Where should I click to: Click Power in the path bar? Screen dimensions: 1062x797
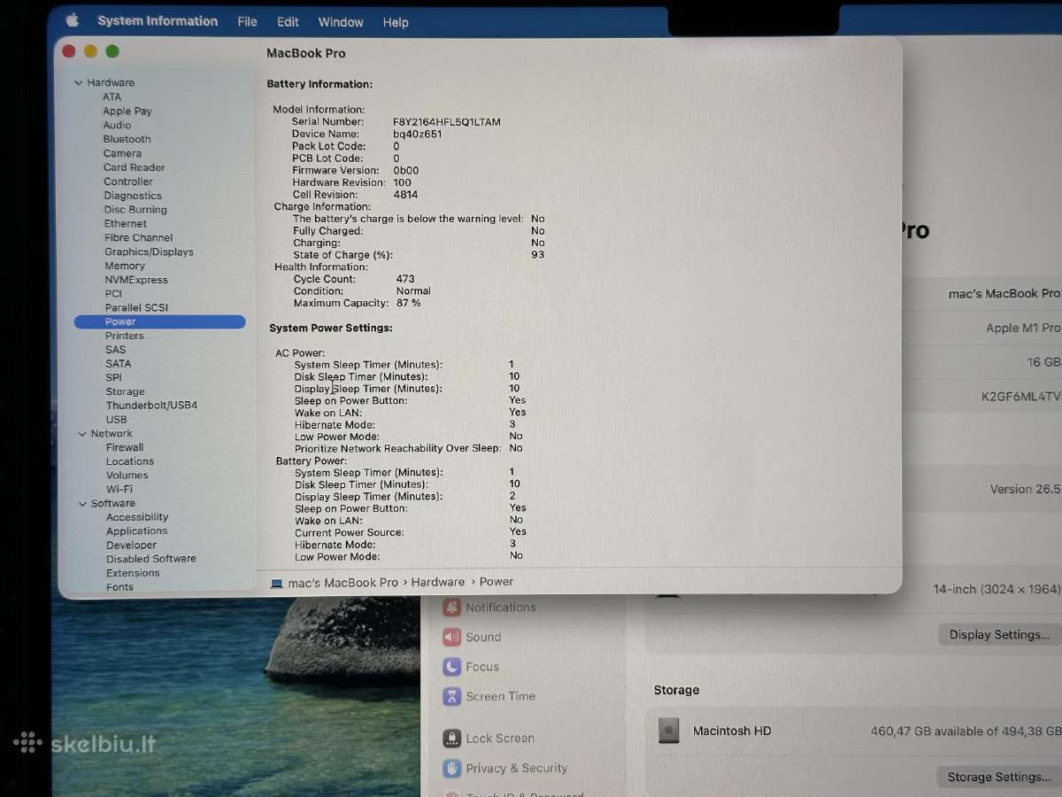pyautogui.click(x=496, y=583)
